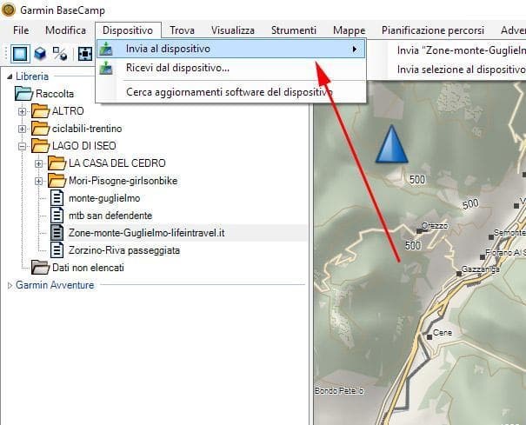The height and width of the screenshot is (425, 526).
Task: Select the Mori-Pisogne-girlsonbike label
Action: pyautogui.click(x=123, y=181)
